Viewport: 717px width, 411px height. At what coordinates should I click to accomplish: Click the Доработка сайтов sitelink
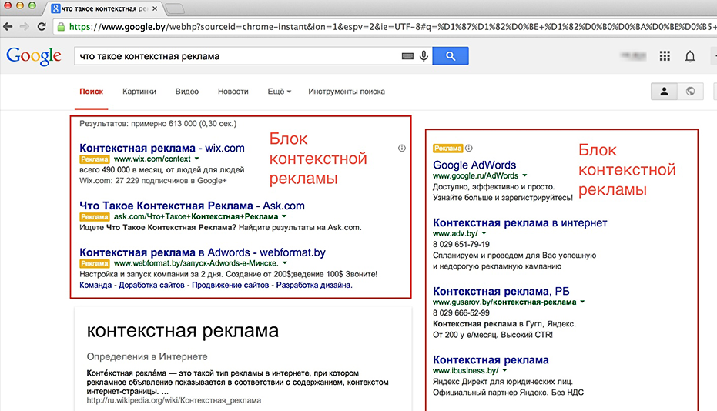(152, 286)
